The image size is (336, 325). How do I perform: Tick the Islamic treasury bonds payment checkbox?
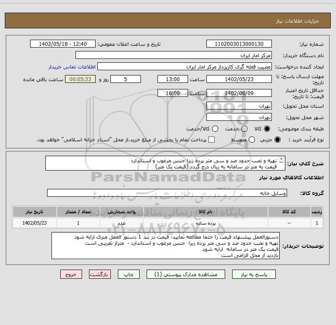coord(212,140)
